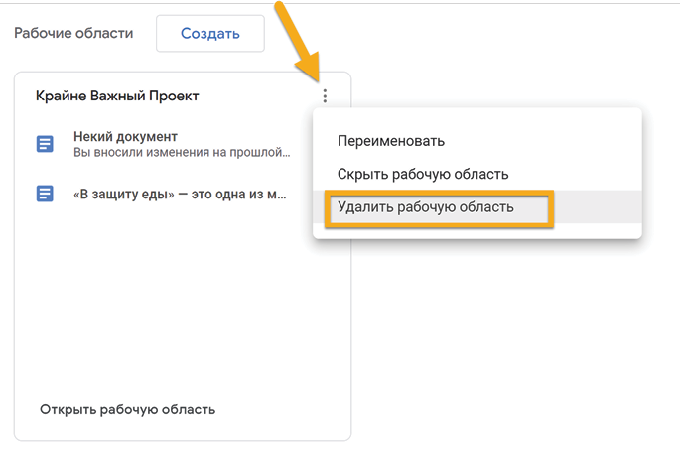Click the Открыть рабочую область link
680x451 pixels.
pos(127,409)
